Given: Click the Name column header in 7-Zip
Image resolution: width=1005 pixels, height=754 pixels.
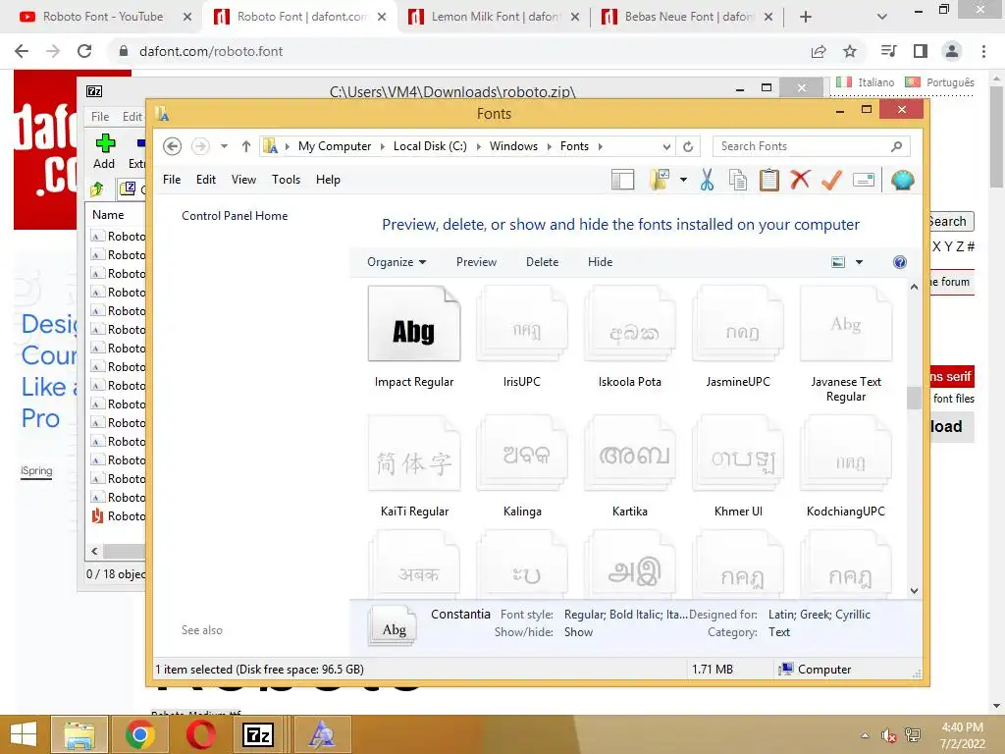Looking at the screenshot, I should [x=108, y=215].
